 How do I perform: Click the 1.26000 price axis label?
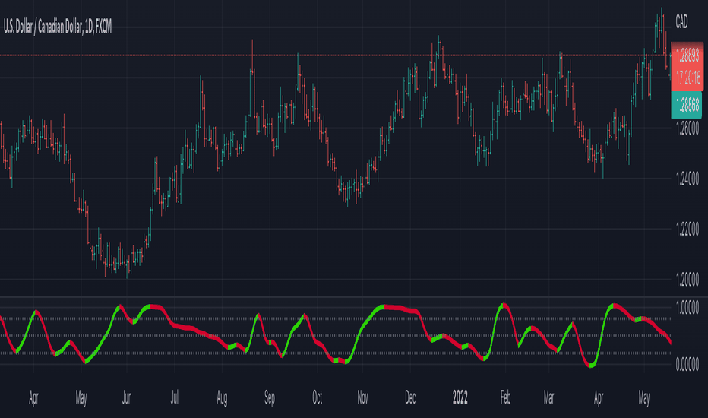click(687, 128)
